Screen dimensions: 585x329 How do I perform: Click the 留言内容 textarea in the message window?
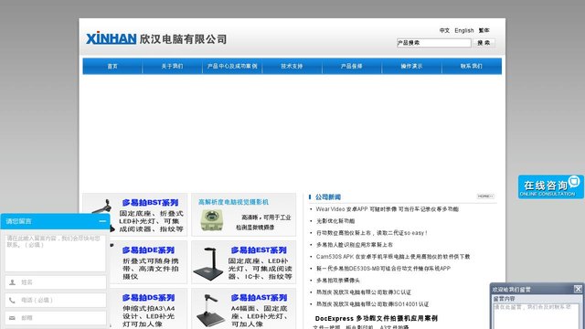click(536, 316)
